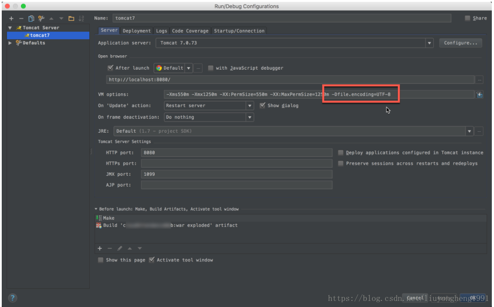Click the localhost:8080 URL field

pos(290,80)
